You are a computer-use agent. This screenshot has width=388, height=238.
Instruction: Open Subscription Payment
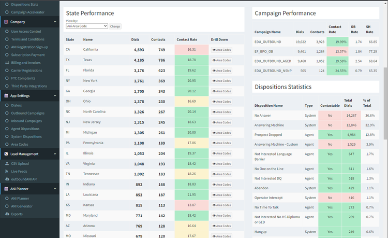28,55
